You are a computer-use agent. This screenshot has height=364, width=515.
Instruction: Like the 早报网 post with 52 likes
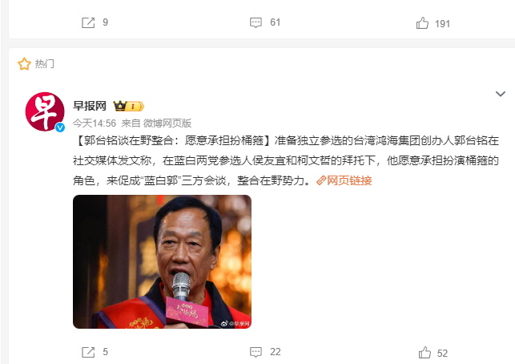[x=424, y=353]
